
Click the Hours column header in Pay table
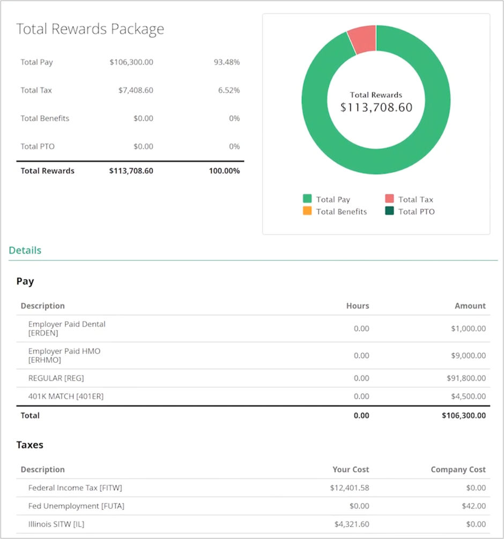pyautogui.click(x=357, y=306)
